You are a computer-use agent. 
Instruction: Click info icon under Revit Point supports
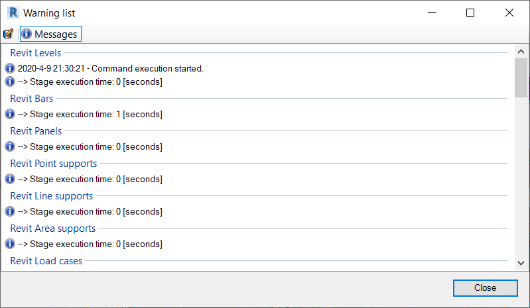pyautogui.click(x=10, y=179)
